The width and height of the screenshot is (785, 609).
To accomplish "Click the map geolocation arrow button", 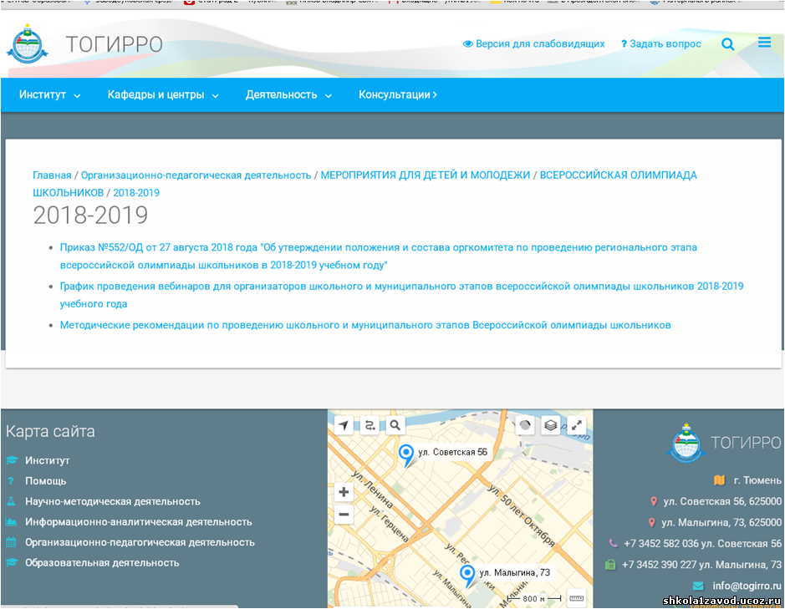I will (344, 425).
